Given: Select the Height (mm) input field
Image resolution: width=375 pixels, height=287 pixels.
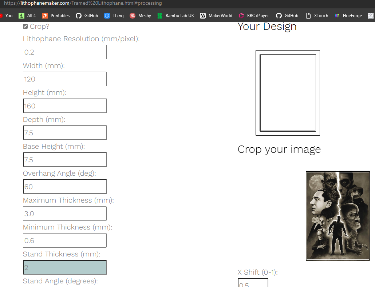Looking at the screenshot, I should (x=65, y=106).
